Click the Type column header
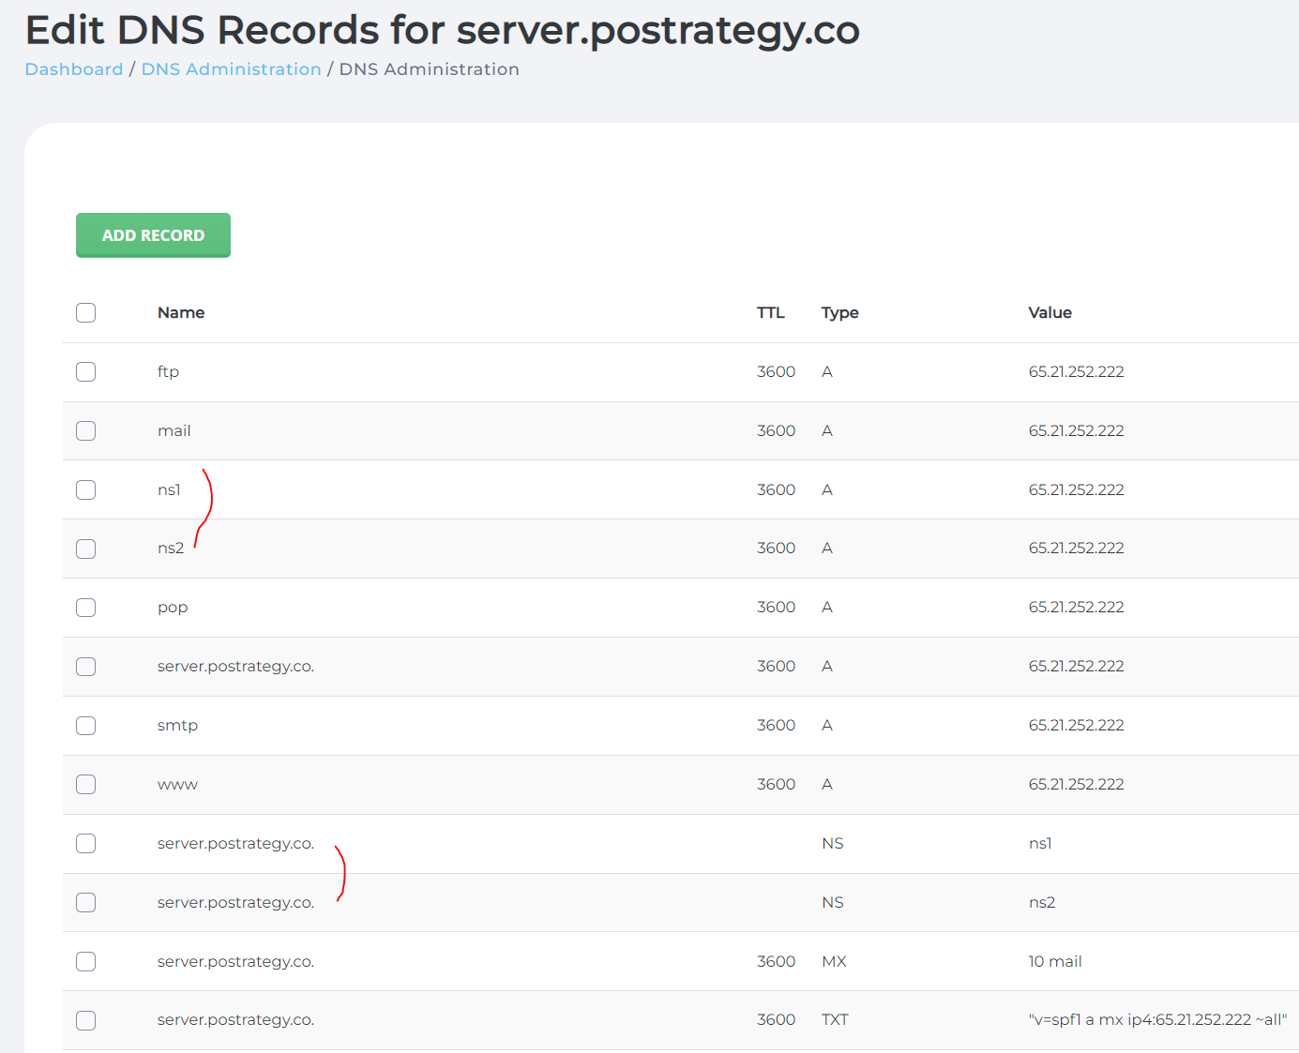Screen dimensions: 1299x1053 pos(840,312)
